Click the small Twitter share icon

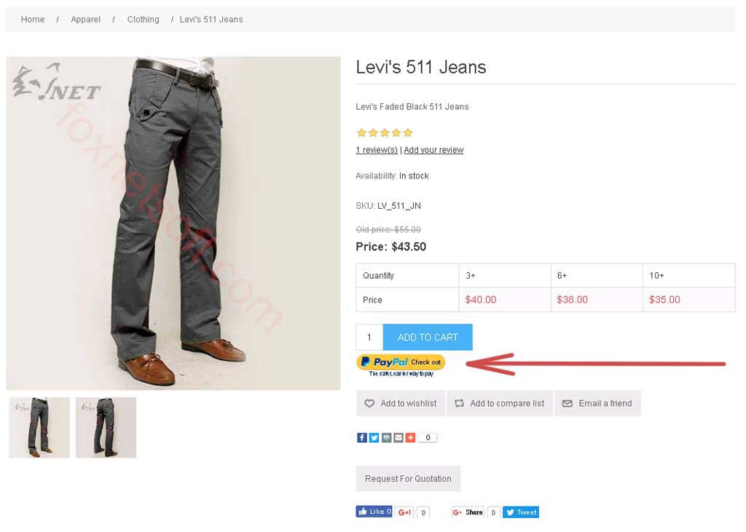coord(374,437)
